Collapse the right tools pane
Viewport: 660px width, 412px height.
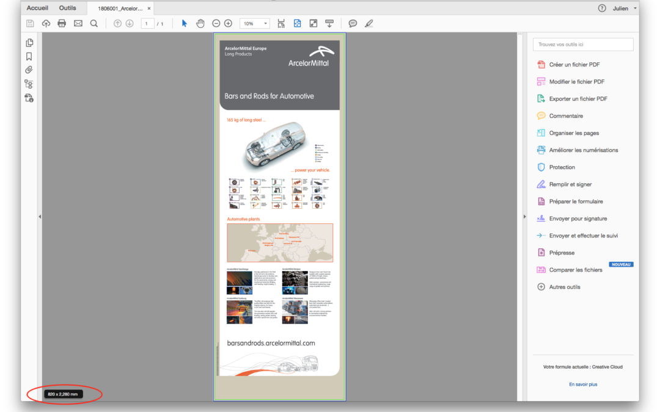click(x=525, y=217)
